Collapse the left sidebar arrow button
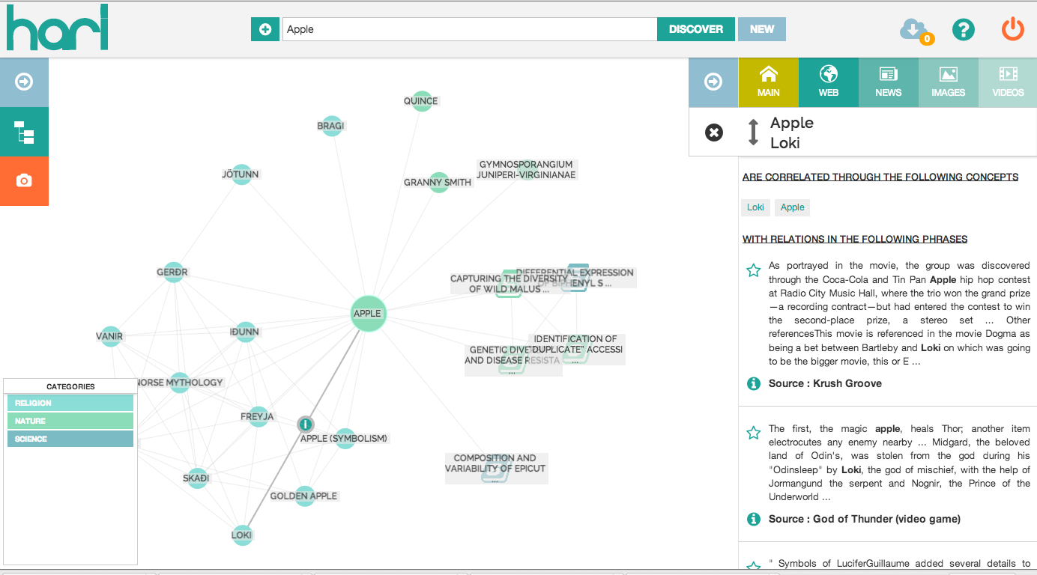The width and height of the screenshot is (1037, 575). [x=24, y=82]
